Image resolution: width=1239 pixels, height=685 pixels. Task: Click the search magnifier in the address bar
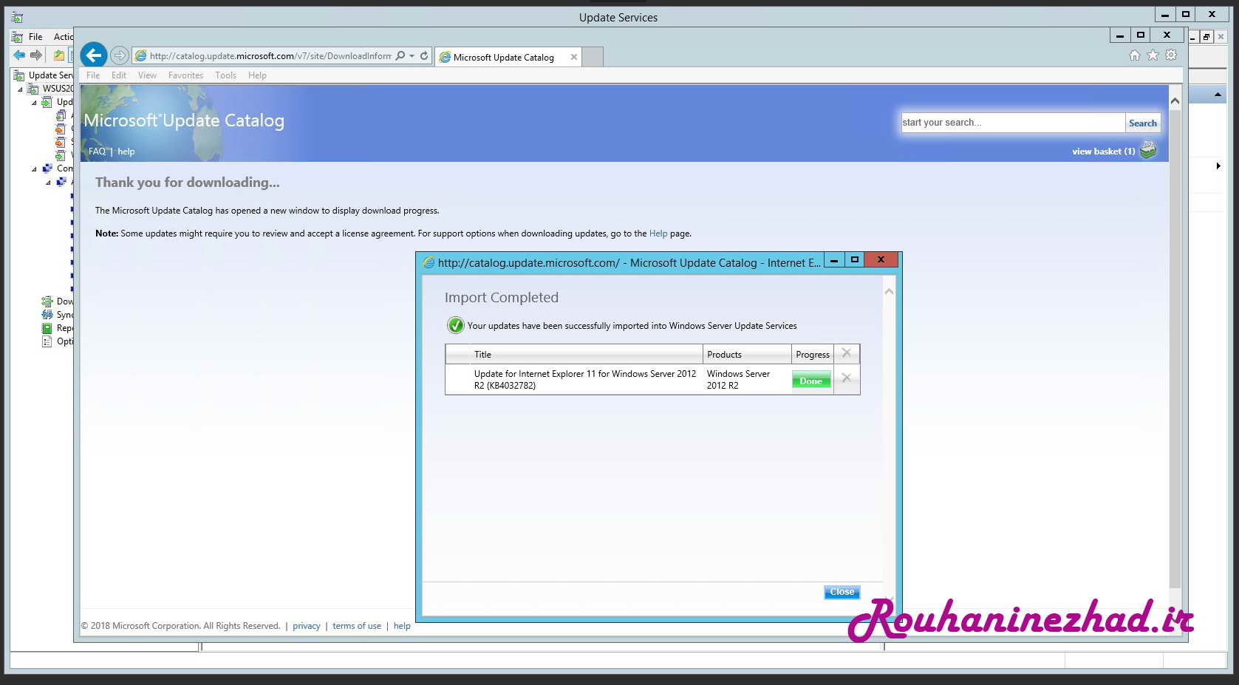tap(400, 55)
